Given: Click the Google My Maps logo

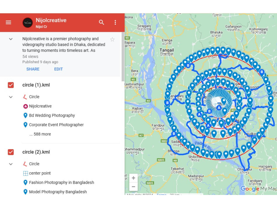Looking at the screenshot, I should (258, 189).
